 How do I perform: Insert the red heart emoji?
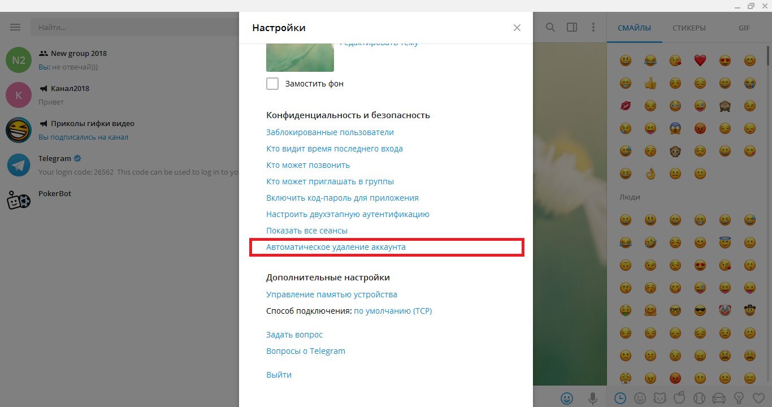point(700,60)
